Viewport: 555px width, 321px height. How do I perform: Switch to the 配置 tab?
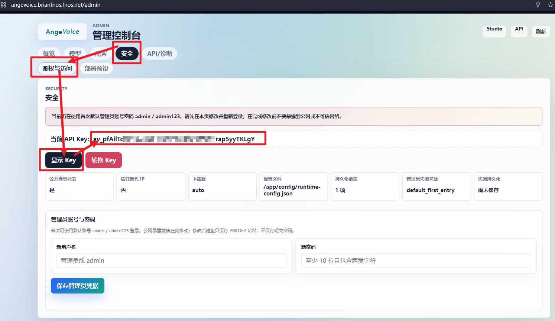[101, 53]
